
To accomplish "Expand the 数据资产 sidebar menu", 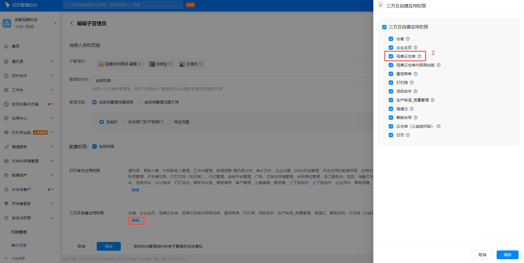I will 52,175.
